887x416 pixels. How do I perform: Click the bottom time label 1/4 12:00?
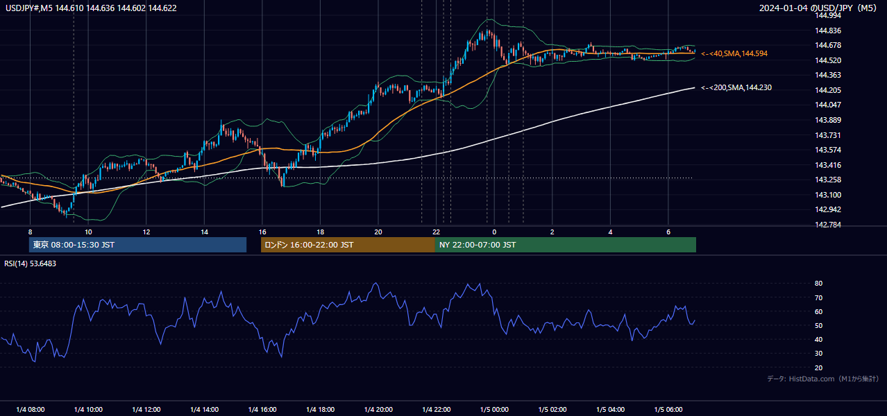tap(146, 409)
